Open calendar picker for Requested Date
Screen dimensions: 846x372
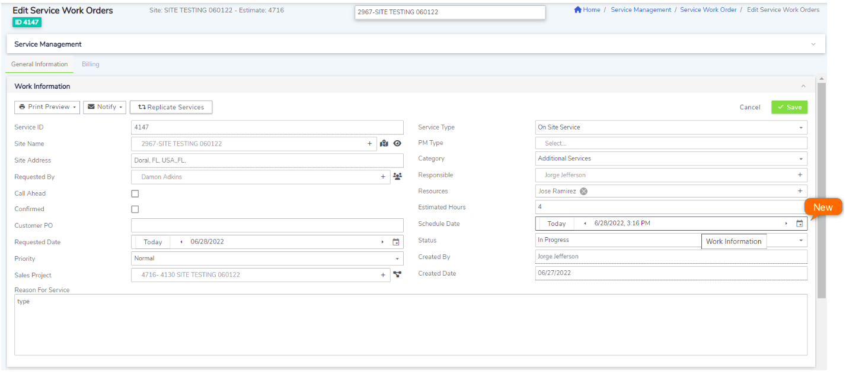pyautogui.click(x=396, y=242)
